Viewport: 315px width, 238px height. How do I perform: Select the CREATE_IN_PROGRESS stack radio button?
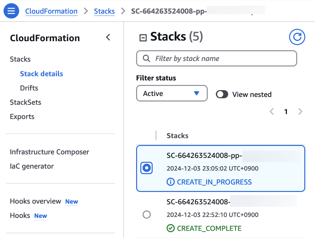[146, 168]
